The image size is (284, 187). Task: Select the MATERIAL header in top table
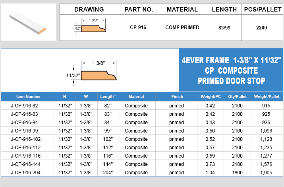click(x=182, y=10)
